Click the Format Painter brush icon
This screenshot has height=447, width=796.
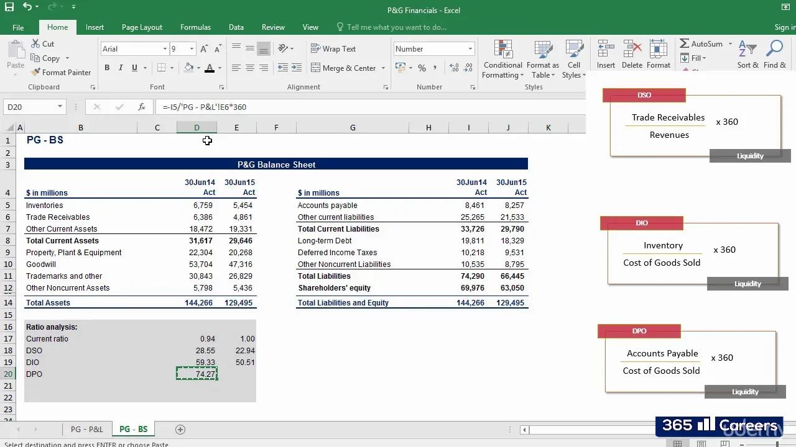tap(36, 72)
